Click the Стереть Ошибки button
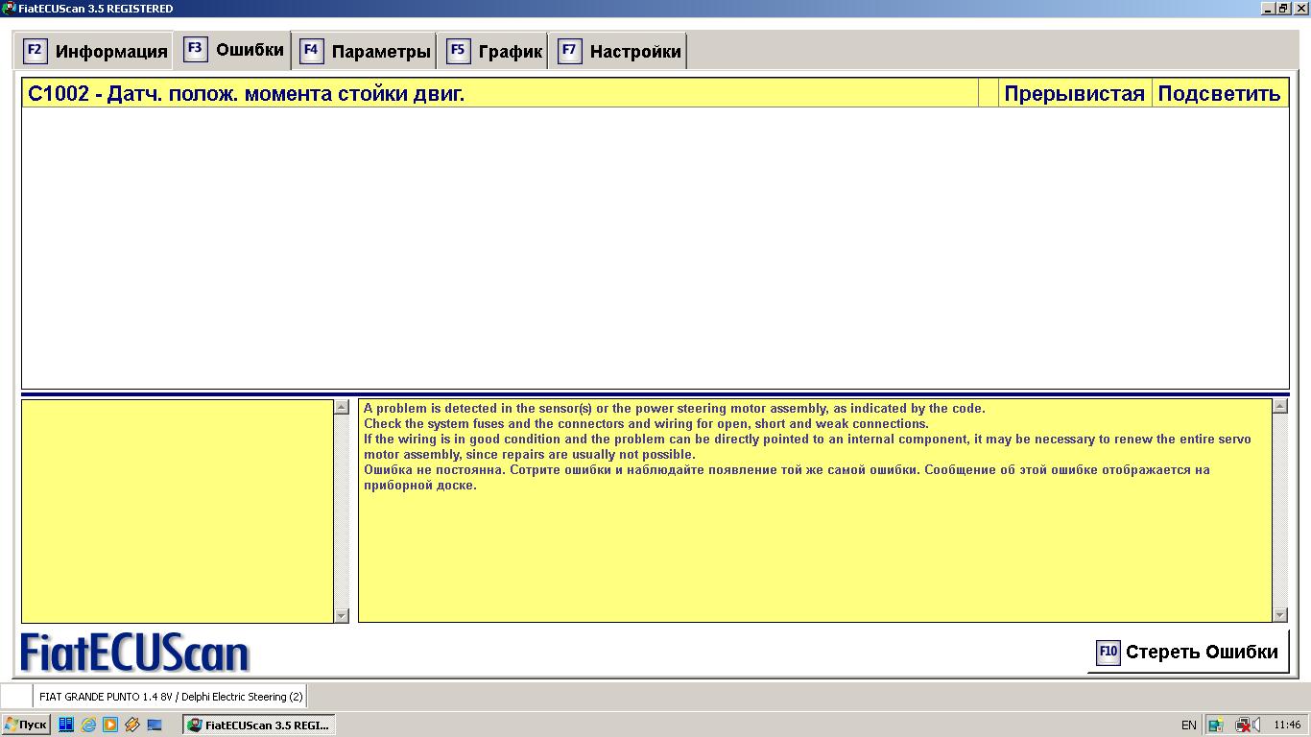1311x737 pixels. point(1187,653)
